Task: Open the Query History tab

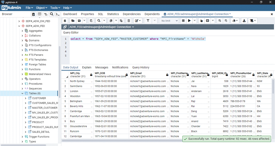Action: (141, 67)
